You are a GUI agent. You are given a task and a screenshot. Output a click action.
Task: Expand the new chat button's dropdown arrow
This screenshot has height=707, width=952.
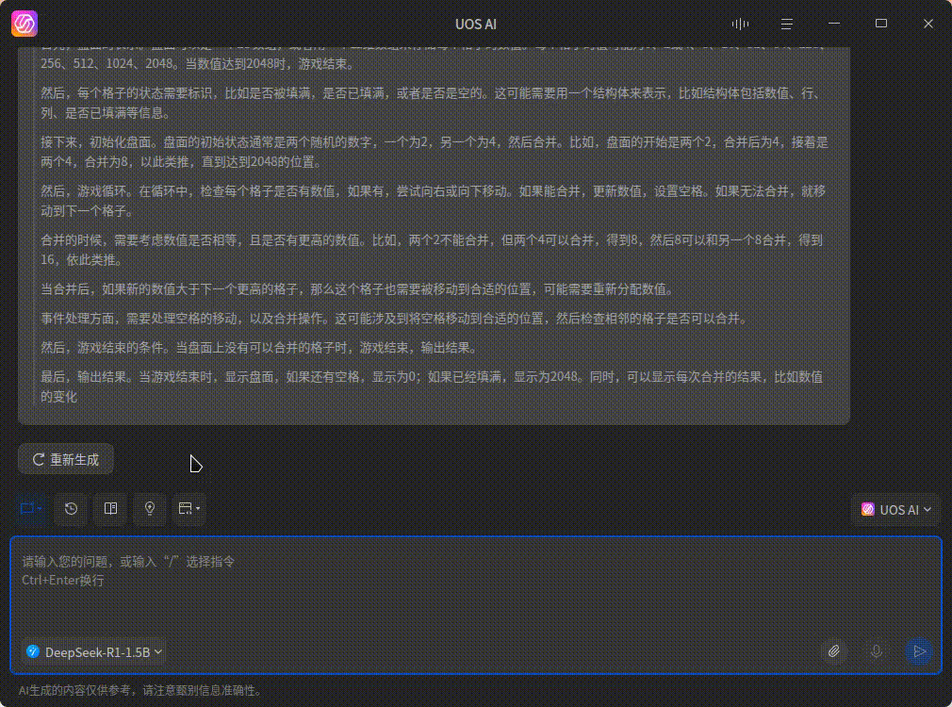coord(38,509)
